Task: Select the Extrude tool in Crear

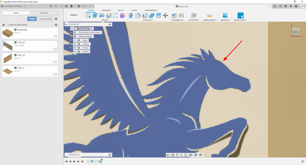Action: (95, 16)
